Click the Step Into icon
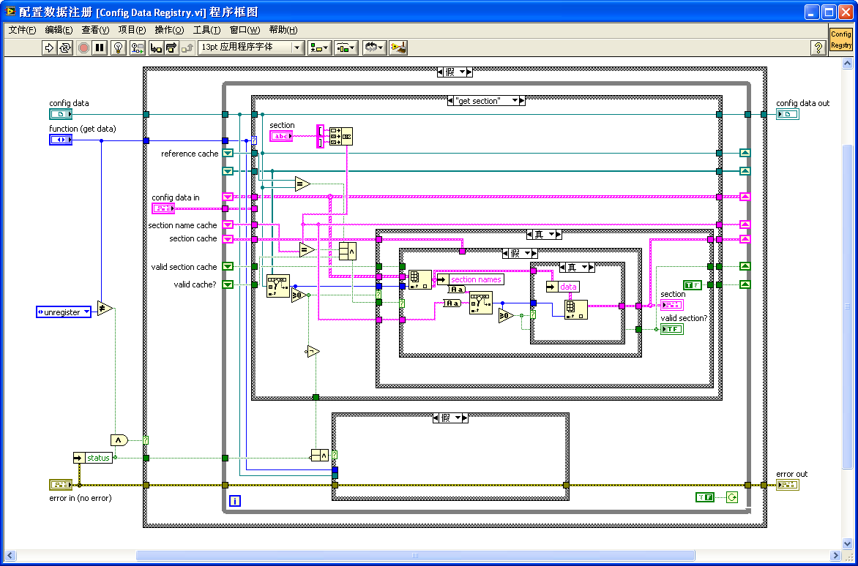The width and height of the screenshot is (858, 566). click(x=155, y=48)
